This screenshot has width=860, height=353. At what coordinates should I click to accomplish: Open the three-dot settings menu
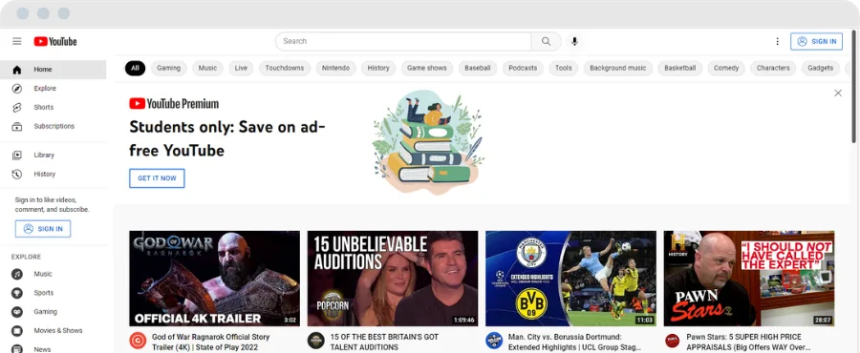[777, 41]
